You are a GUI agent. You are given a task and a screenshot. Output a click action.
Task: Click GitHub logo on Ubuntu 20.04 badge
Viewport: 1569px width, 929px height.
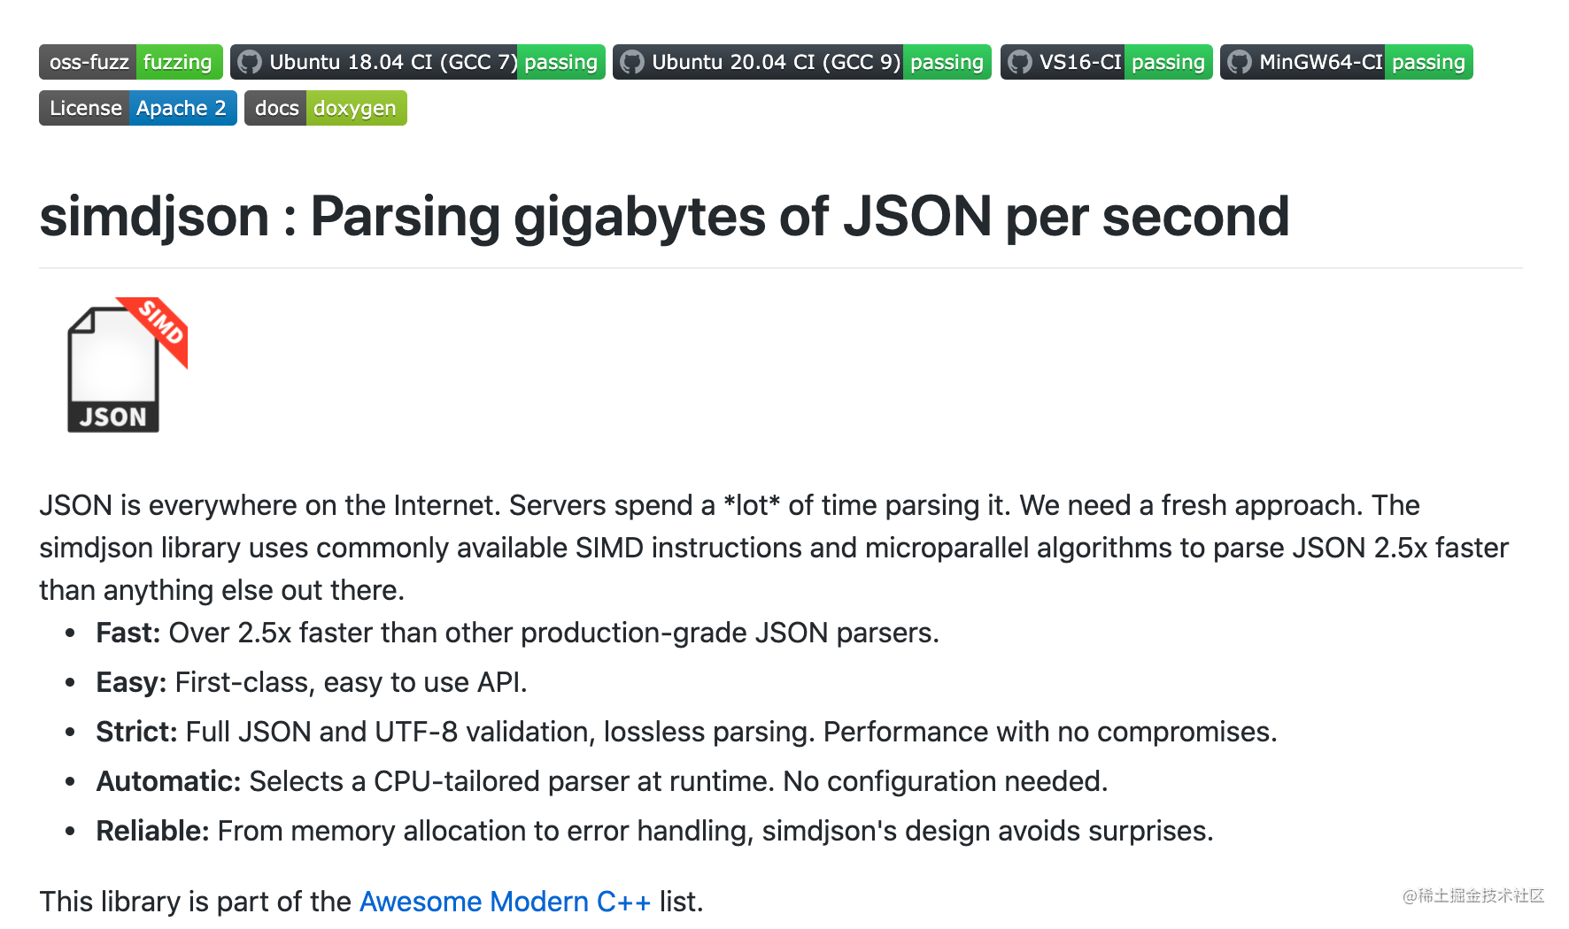pyautogui.click(x=632, y=62)
